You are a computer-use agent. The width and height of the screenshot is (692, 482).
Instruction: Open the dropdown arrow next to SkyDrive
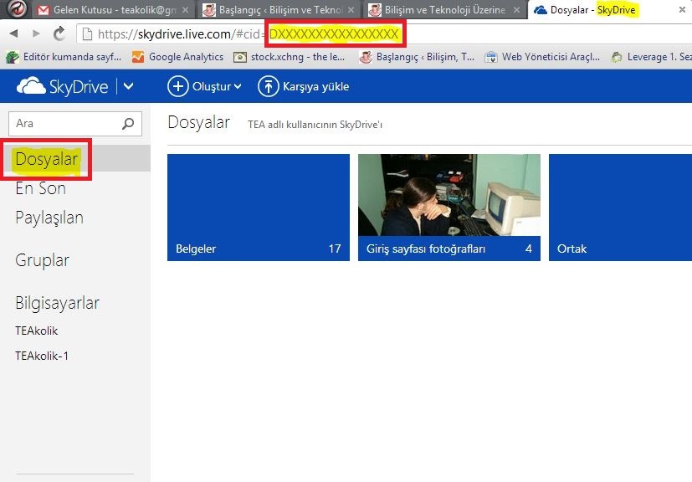(128, 86)
